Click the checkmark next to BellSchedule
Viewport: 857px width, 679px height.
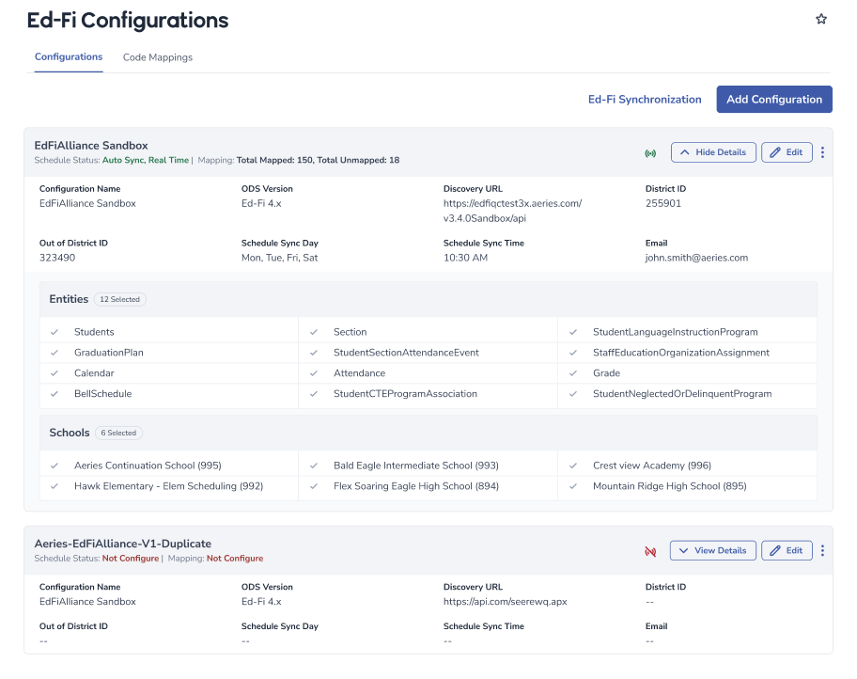click(x=55, y=394)
